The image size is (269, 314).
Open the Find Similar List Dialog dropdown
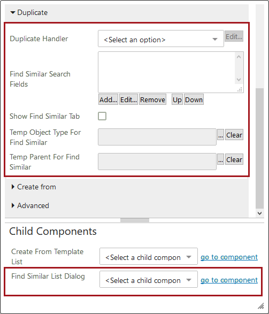pyautogui.click(x=149, y=279)
